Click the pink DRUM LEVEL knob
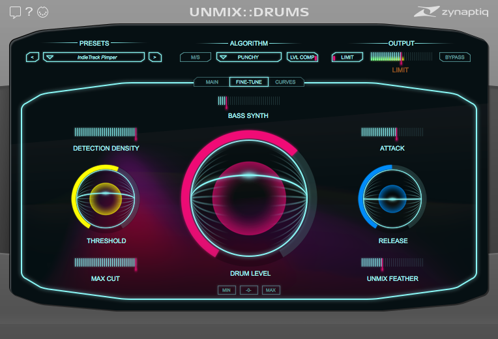This screenshot has width=498, height=339. [249, 198]
